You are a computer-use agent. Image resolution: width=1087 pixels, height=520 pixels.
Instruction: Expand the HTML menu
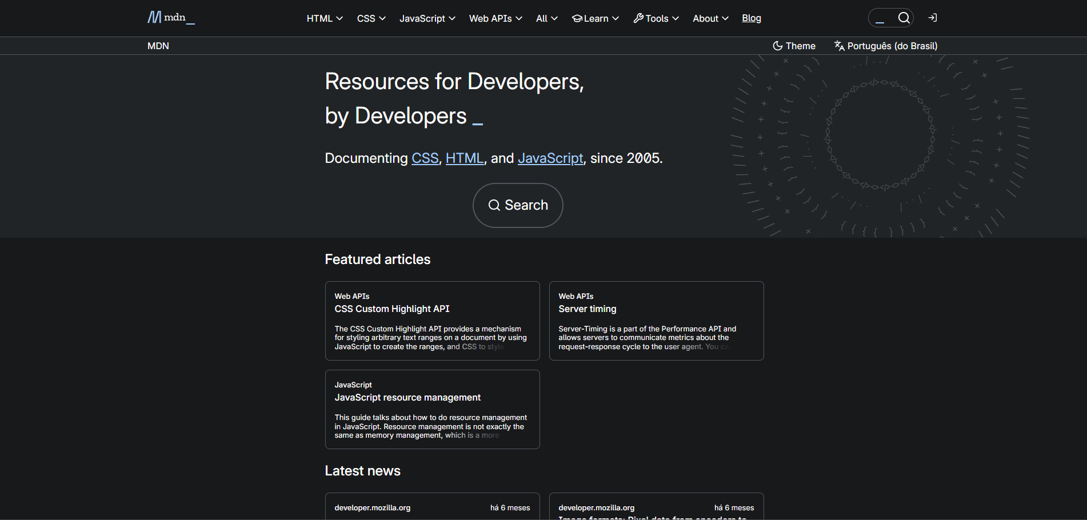click(325, 18)
